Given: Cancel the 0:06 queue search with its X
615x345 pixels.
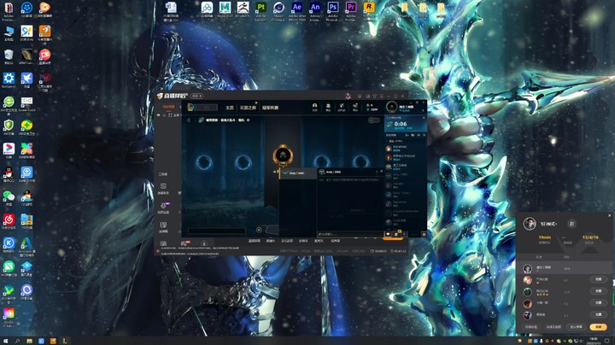Looking at the screenshot, I should (x=424, y=118).
